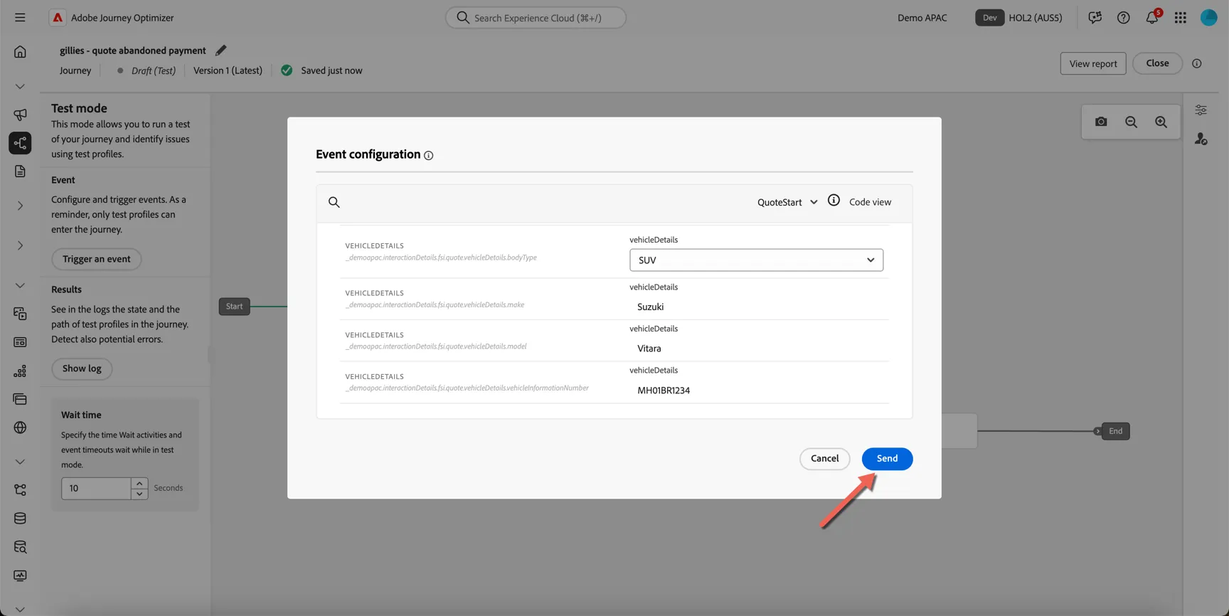
Task: Open canvas settings sliders icon
Action: [1201, 110]
